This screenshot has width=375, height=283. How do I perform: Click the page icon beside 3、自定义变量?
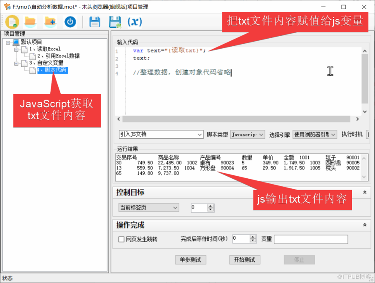point(24,63)
